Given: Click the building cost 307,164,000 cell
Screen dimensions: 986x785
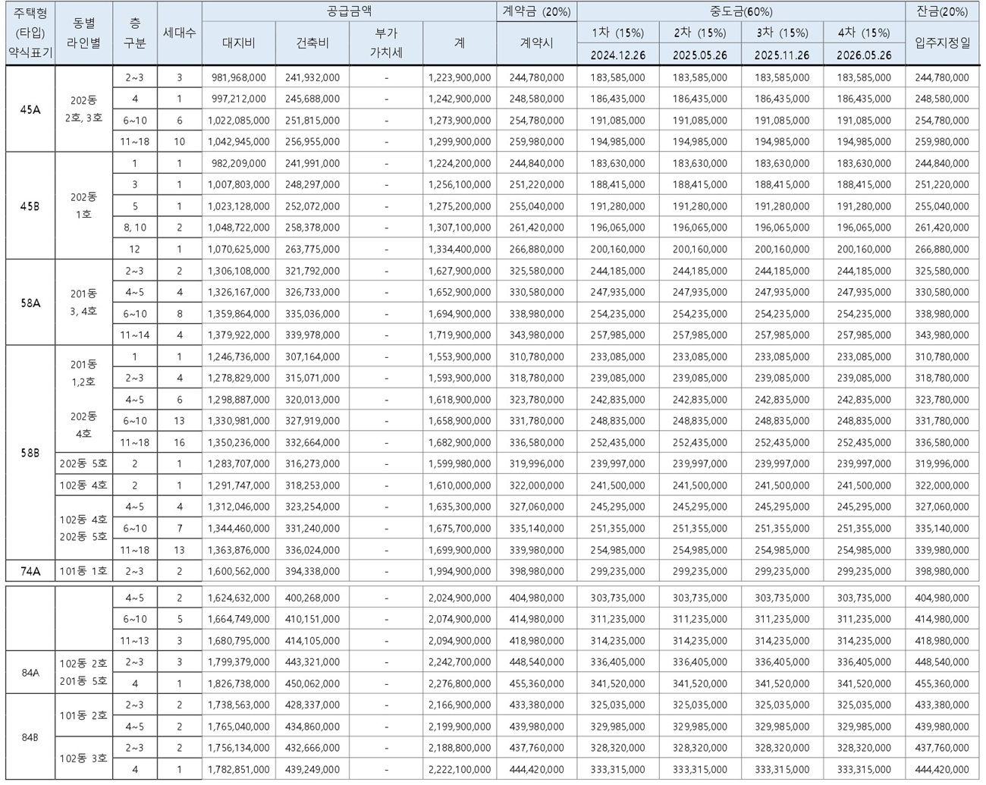Looking at the screenshot, I should 312,356.
